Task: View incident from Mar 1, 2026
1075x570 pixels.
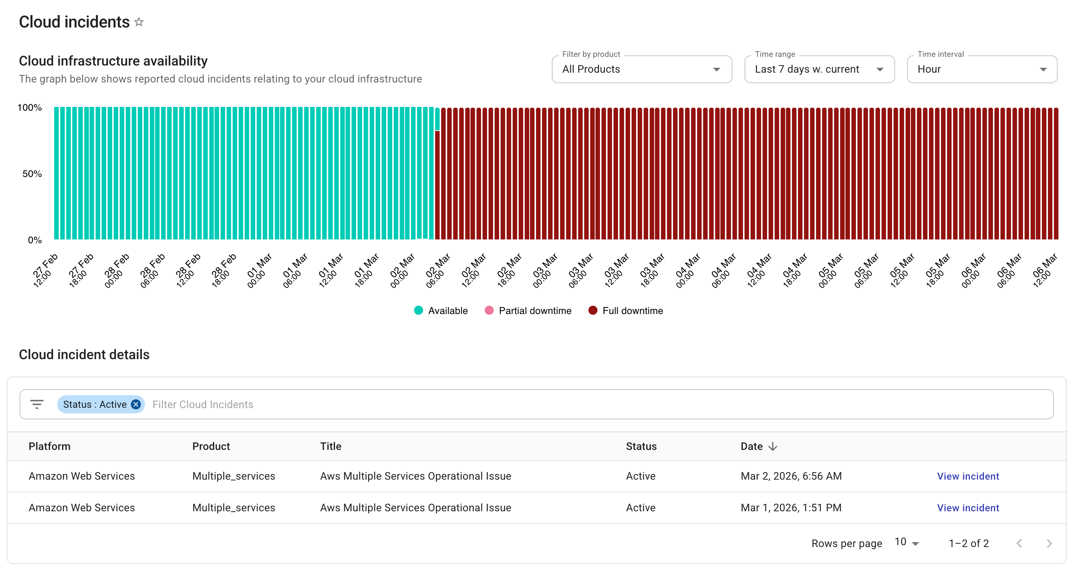Action: (x=968, y=508)
